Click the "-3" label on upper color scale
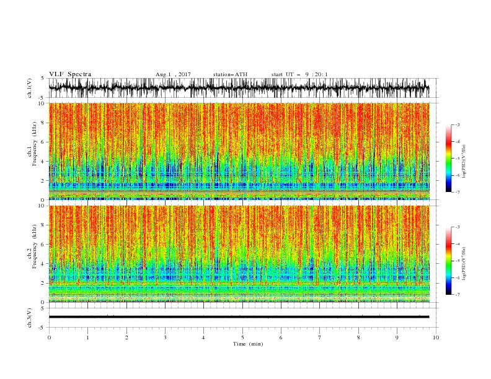The height and width of the screenshot is (379, 491). click(458, 124)
